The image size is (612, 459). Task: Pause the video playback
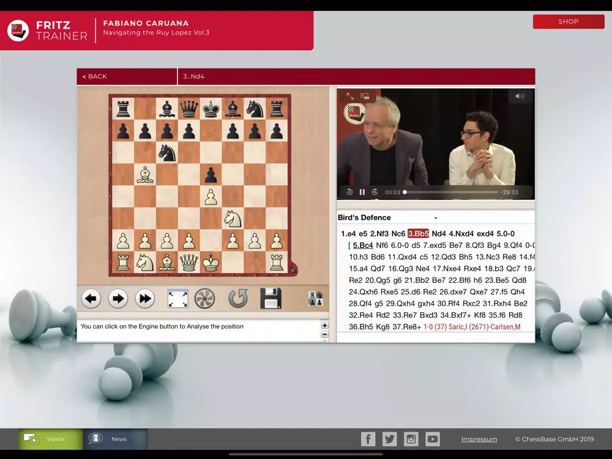[362, 192]
